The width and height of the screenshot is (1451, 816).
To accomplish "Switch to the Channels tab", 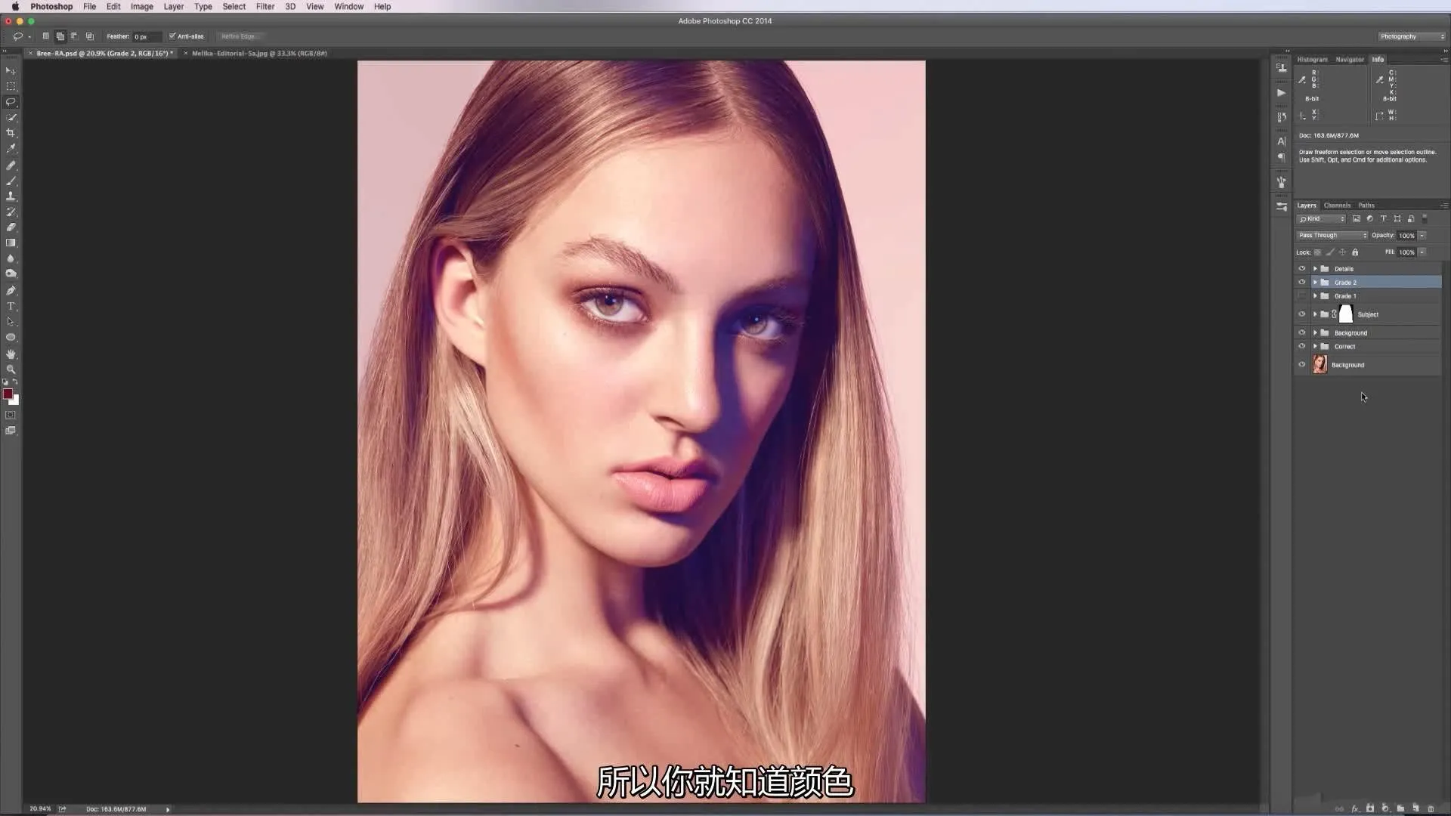I will [1336, 204].
